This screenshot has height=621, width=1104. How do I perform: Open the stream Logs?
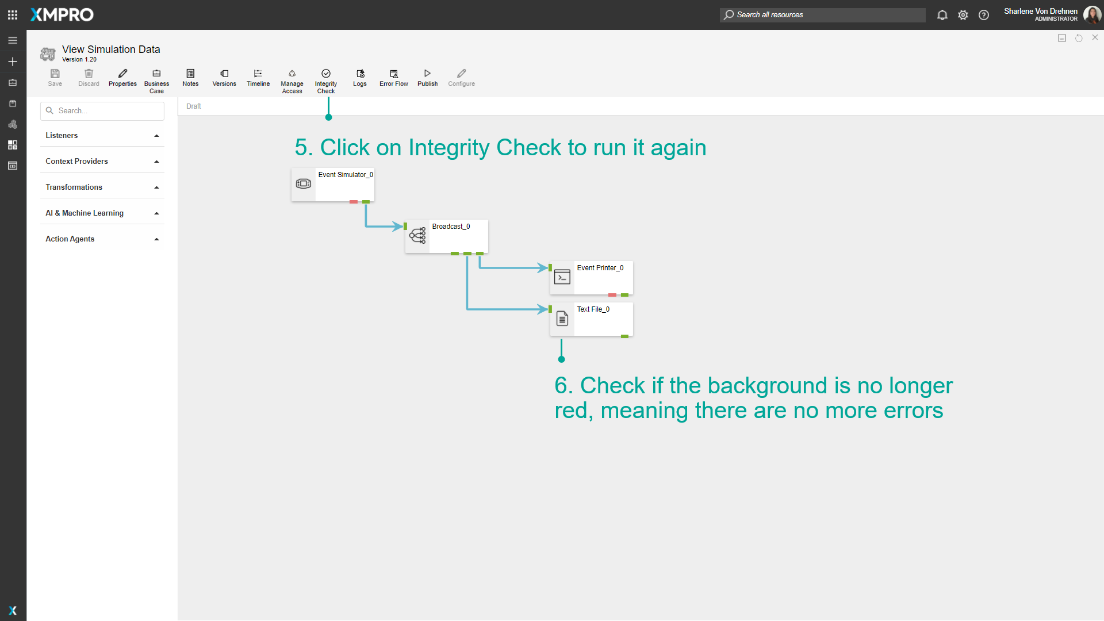click(359, 78)
